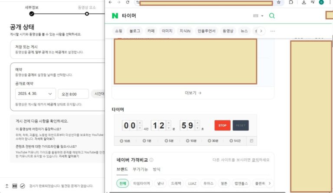Open the green browser profile avatar

321,2
